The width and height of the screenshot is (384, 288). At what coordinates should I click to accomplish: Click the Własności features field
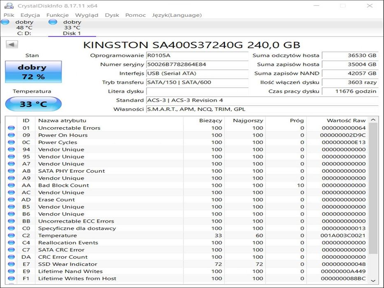263,109
